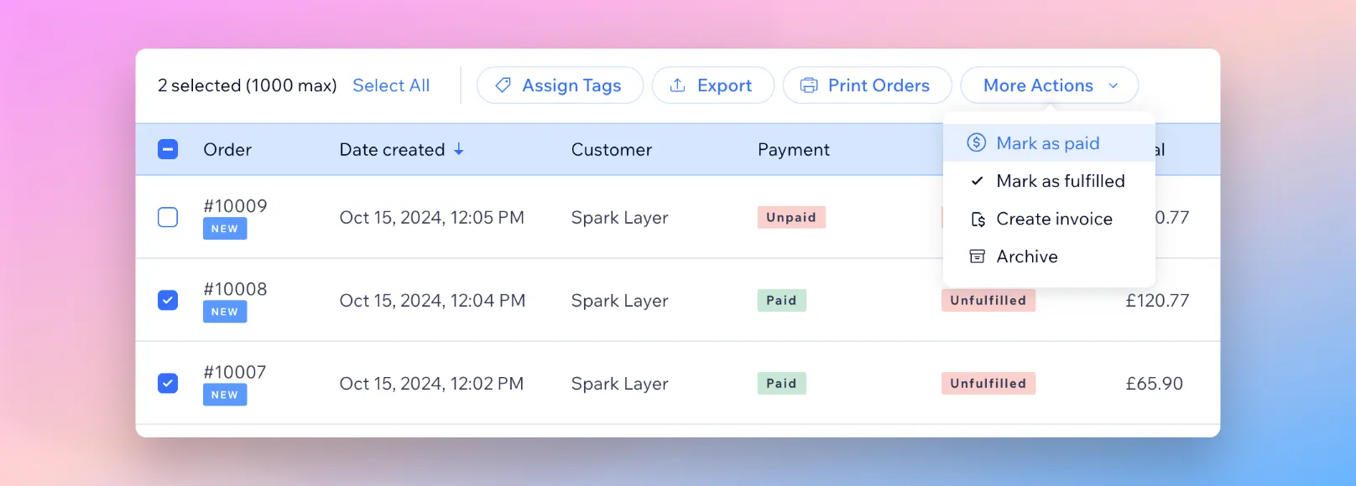Click the Unpaid payment status badge
Screen dimensions: 1356x486
click(x=791, y=217)
